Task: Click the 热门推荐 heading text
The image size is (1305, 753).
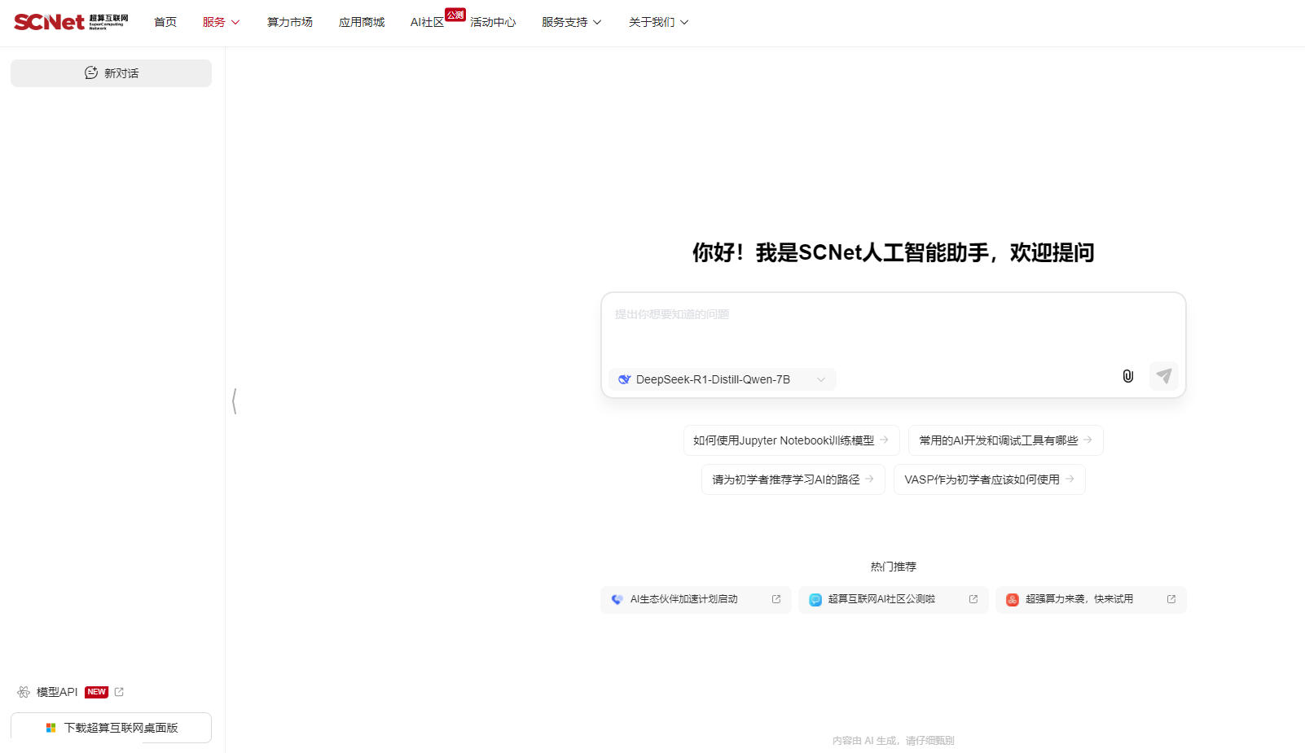Action: 894,567
